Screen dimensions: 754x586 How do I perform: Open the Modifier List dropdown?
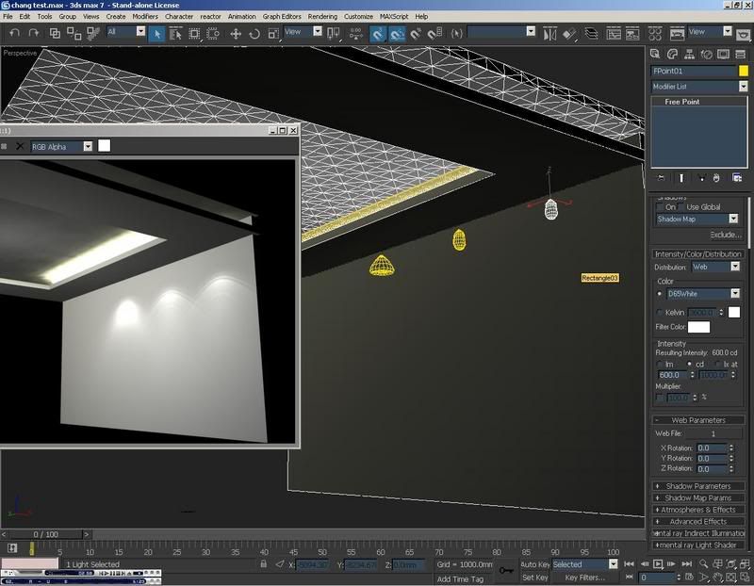click(x=698, y=87)
